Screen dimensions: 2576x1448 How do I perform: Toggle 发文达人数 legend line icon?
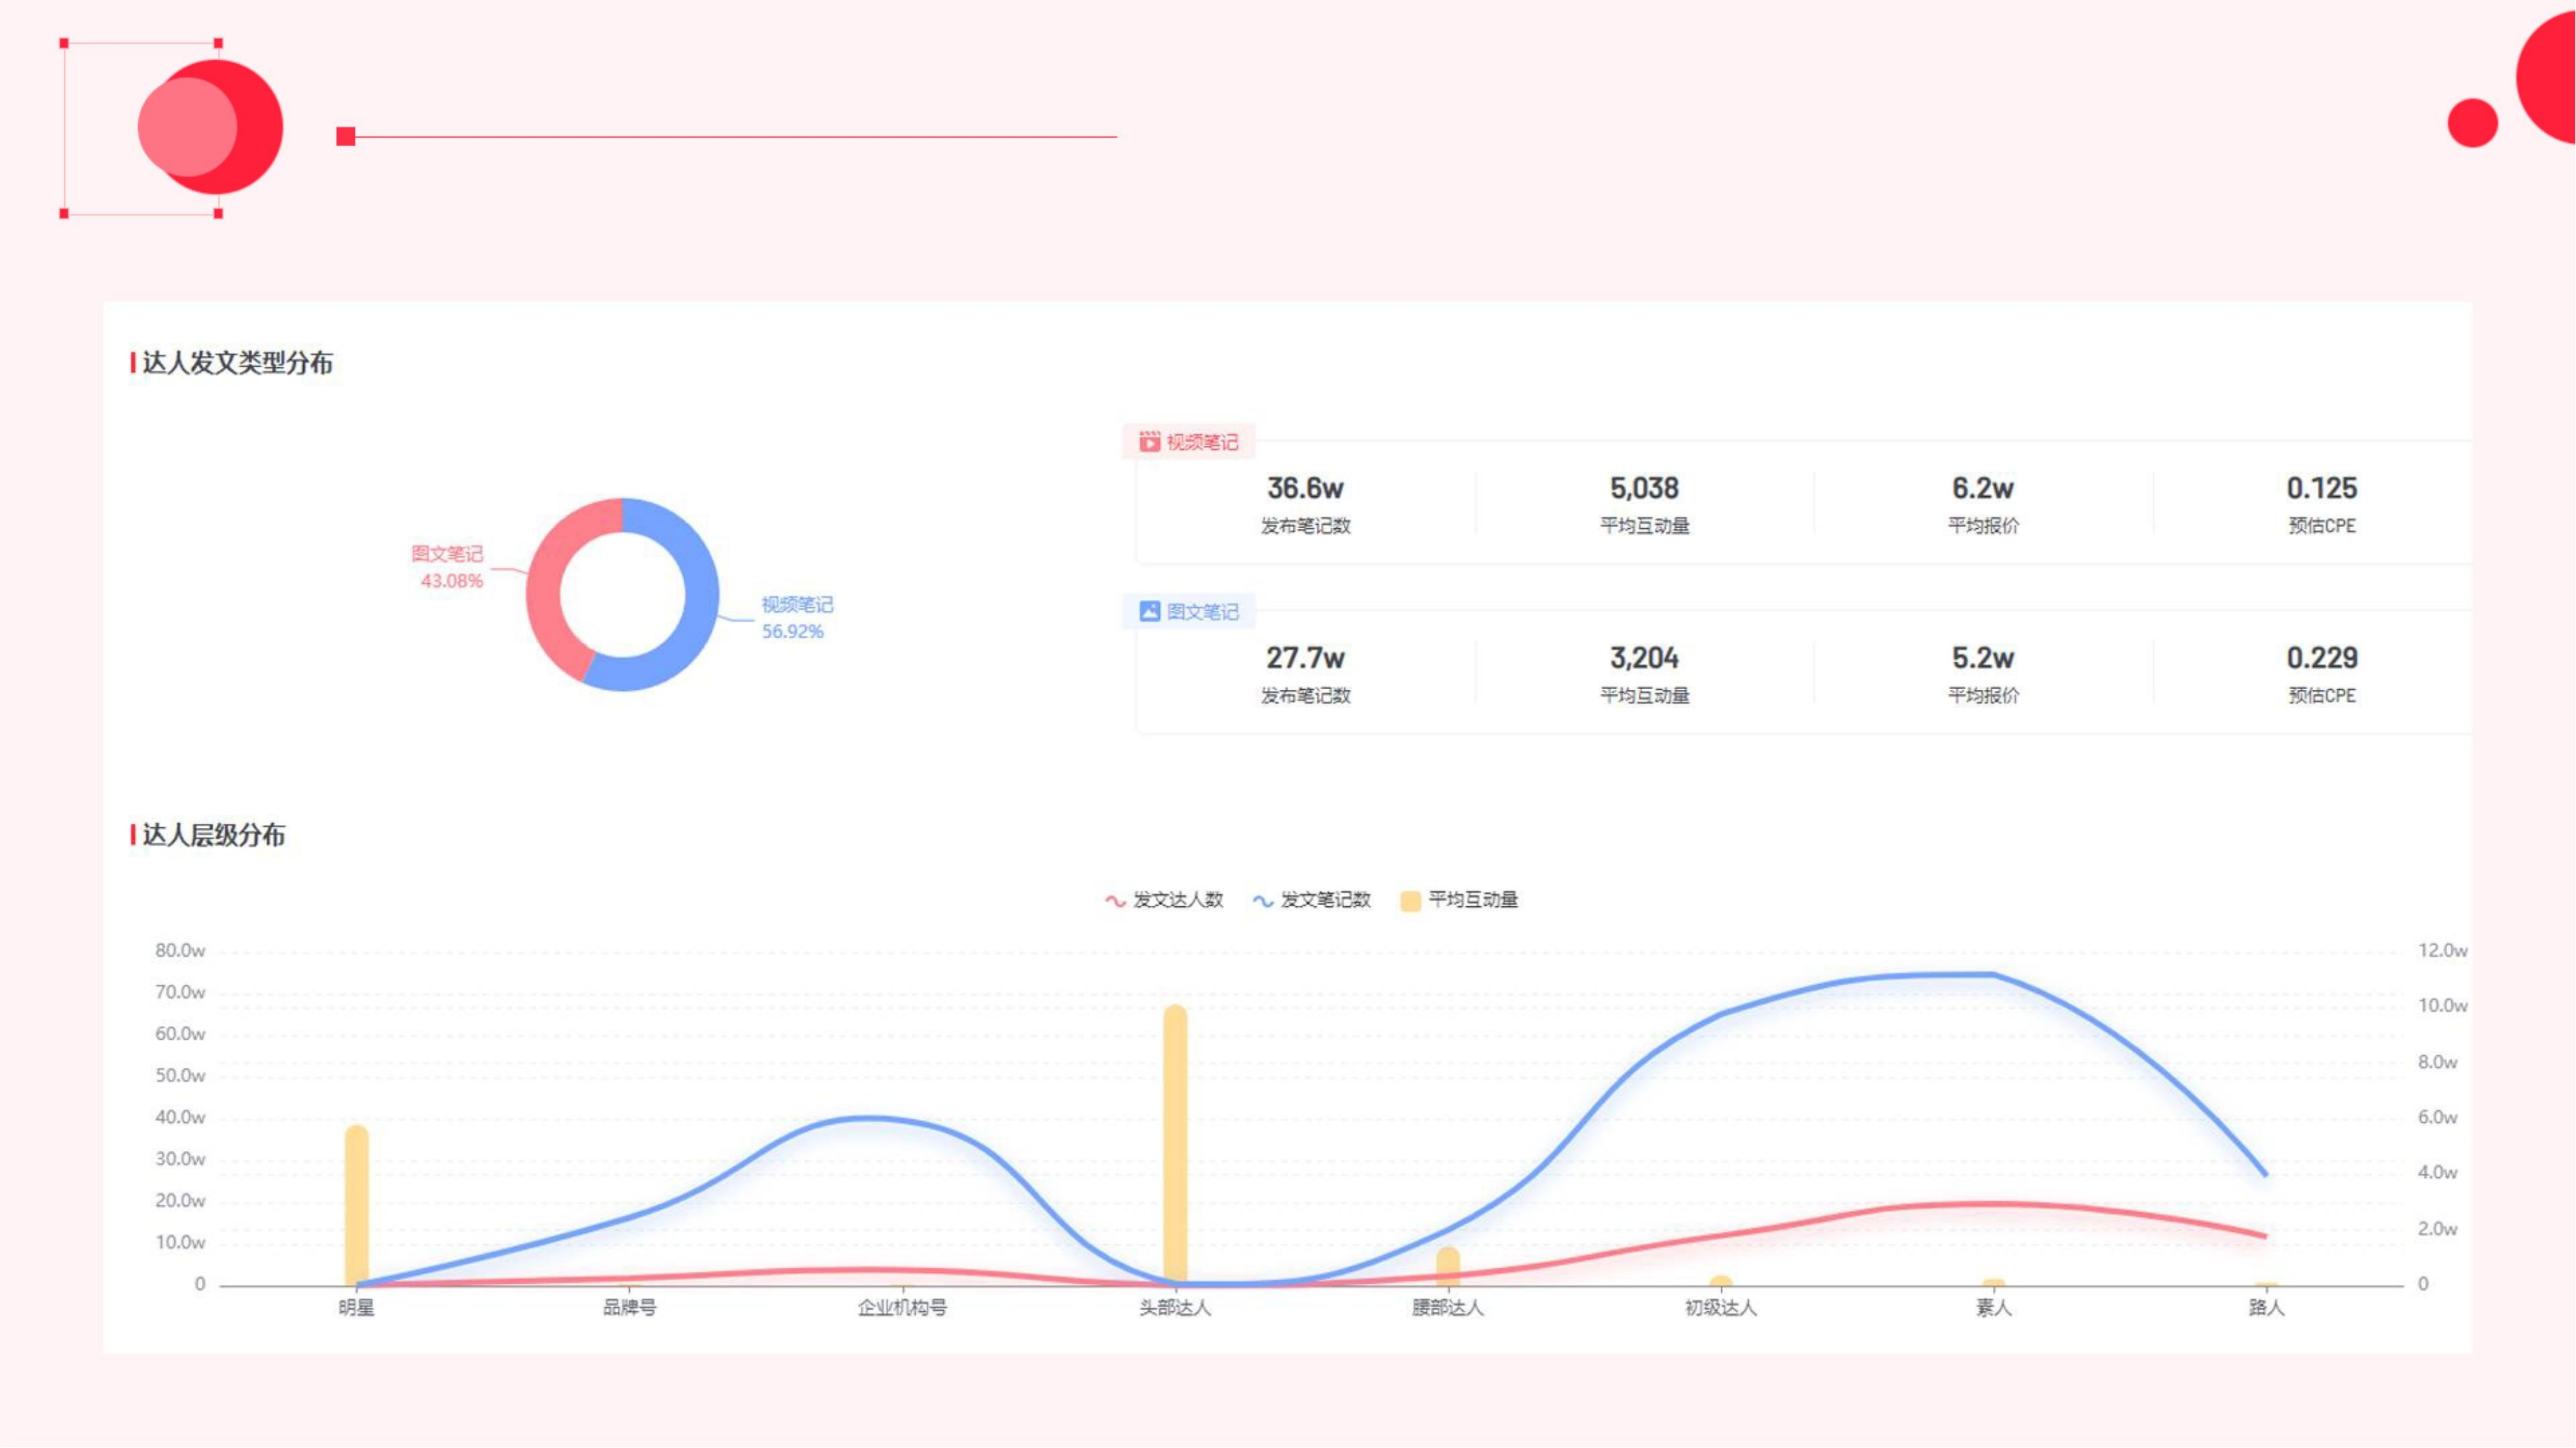[1115, 900]
